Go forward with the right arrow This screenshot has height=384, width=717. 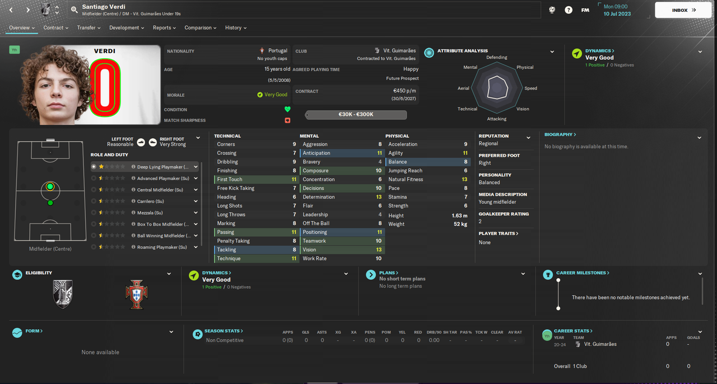coord(27,10)
